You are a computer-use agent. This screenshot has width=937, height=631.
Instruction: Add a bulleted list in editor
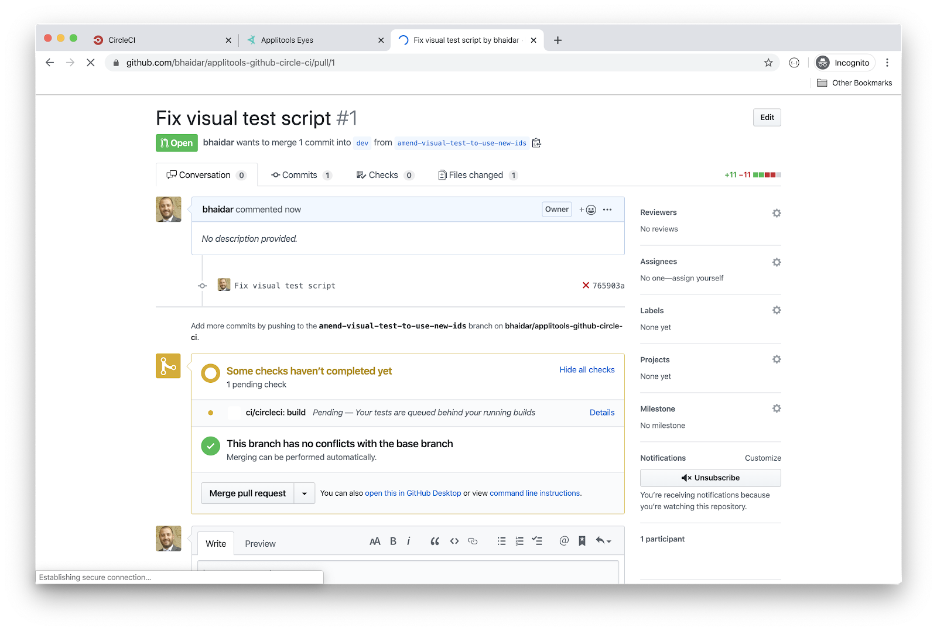(501, 541)
